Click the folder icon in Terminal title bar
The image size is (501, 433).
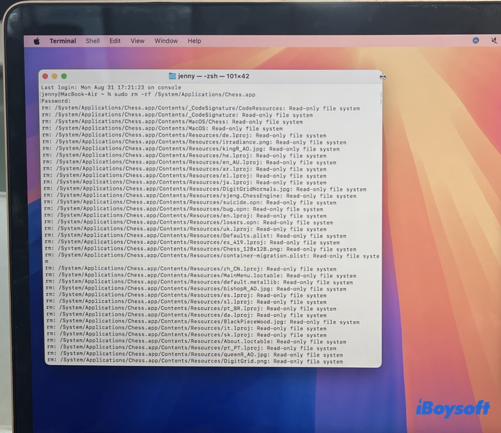172,76
